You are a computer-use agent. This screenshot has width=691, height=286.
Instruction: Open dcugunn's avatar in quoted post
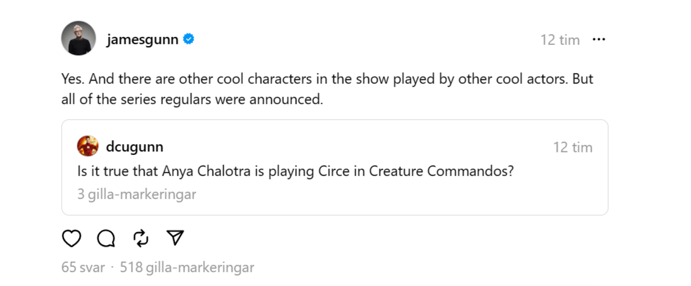tap(88, 146)
